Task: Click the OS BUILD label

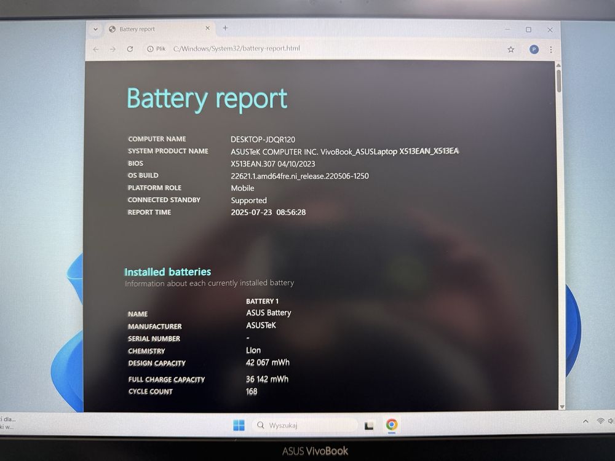Action: (143, 175)
